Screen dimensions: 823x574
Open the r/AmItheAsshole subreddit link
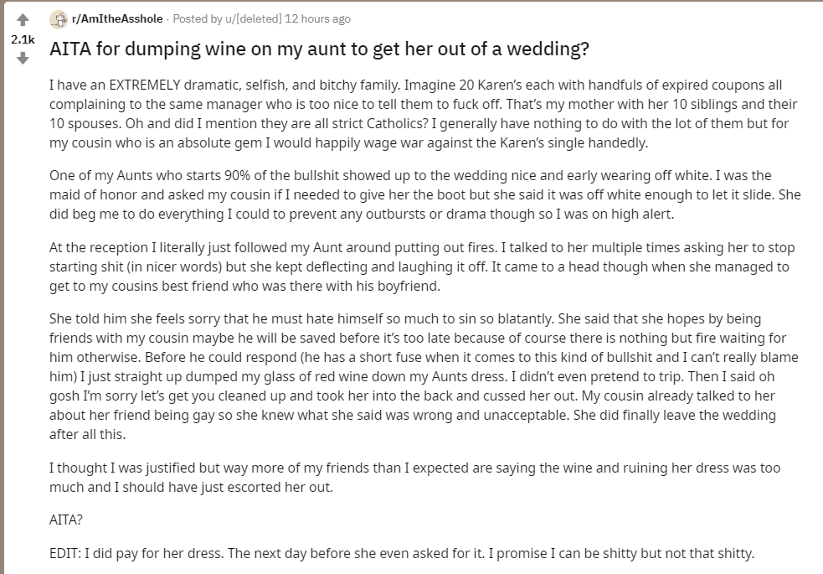point(117,19)
